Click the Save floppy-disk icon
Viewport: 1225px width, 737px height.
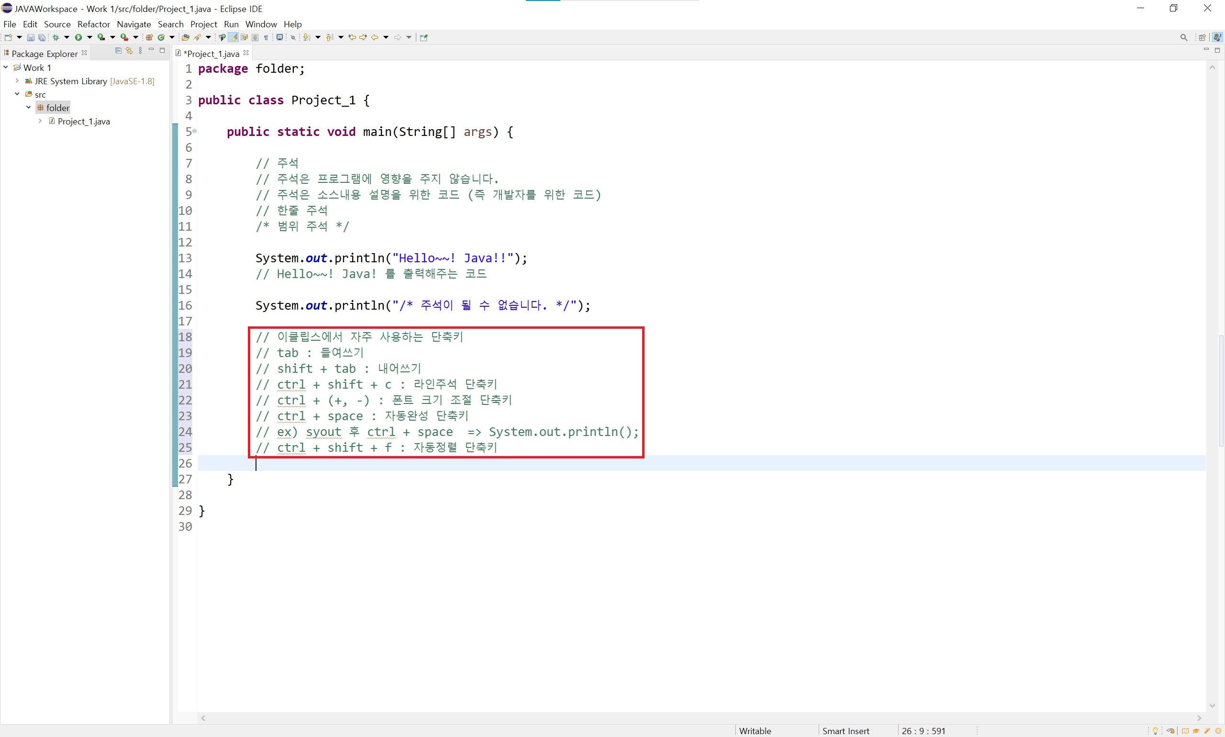coord(30,37)
